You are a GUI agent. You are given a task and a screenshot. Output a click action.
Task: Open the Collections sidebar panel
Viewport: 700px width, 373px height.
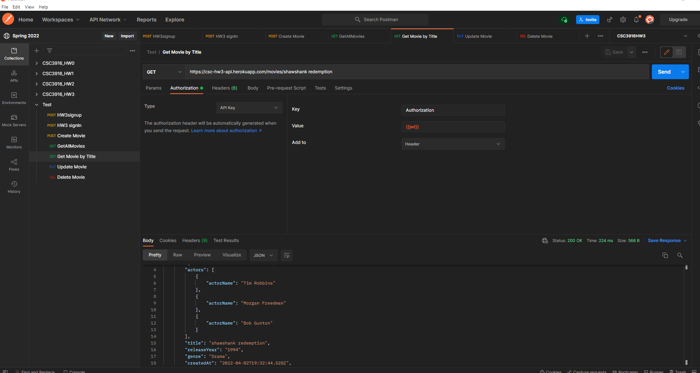(x=14, y=54)
